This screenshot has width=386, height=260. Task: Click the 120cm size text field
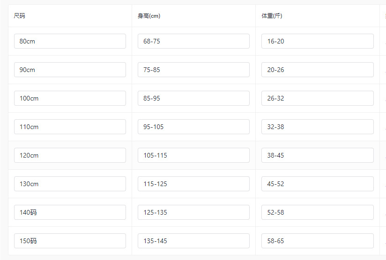(70, 155)
